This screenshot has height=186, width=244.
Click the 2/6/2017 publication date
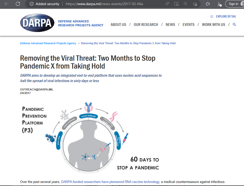25,93
